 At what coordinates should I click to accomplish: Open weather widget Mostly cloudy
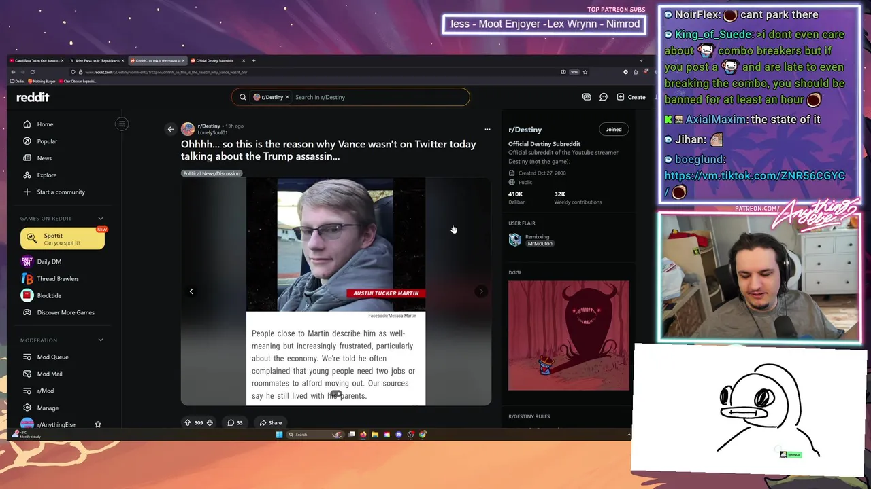point(27,435)
